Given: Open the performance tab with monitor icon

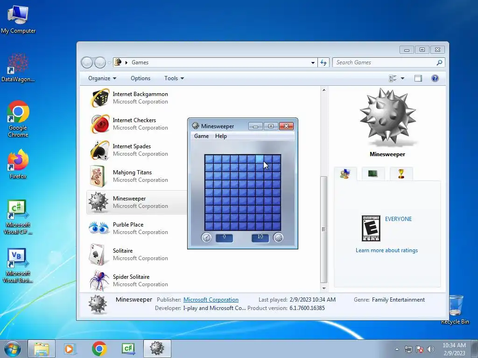Looking at the screenshot, I should pyautogui.click(x=373, y=174).
